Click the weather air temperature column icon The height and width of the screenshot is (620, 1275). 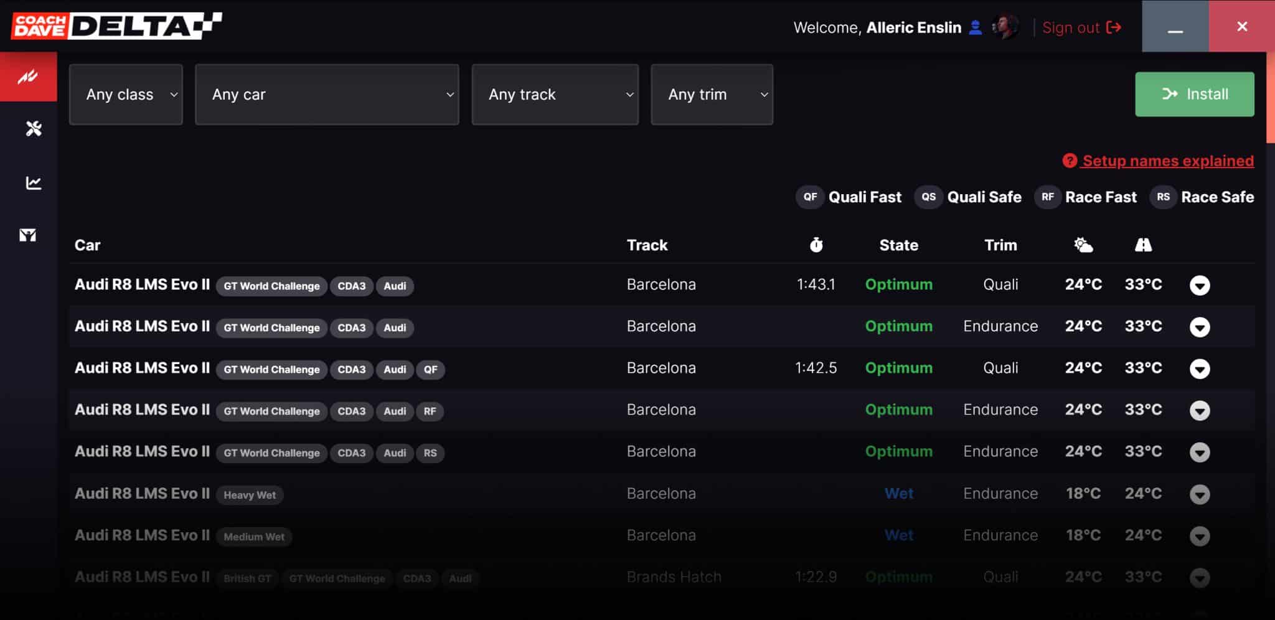tap(1083, 245)
